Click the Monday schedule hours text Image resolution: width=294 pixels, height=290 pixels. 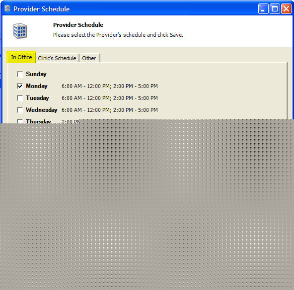[x=110, y=86]
